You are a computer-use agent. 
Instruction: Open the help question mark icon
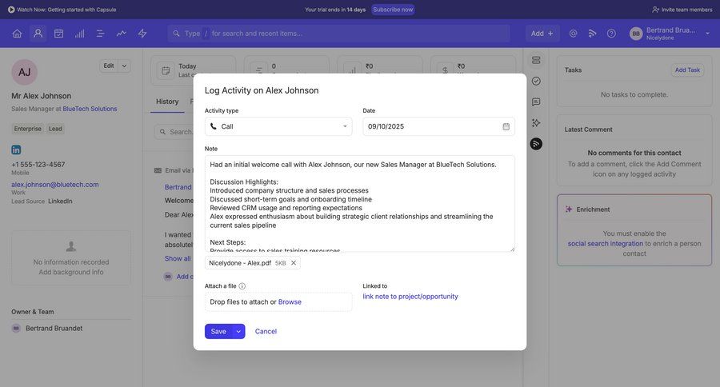(611, 34)
